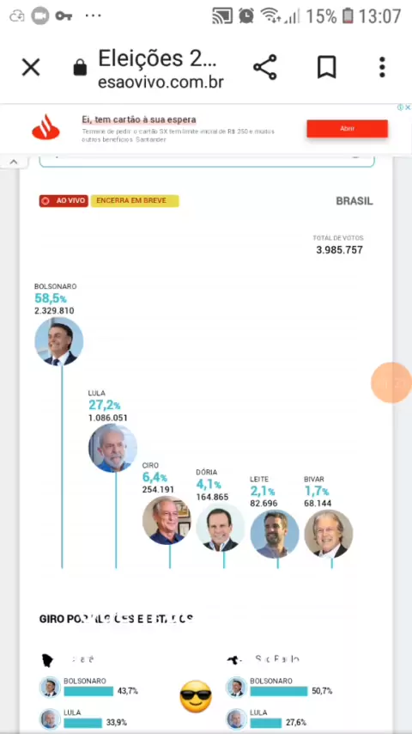The height and width of the screenshot is (734, 412).
Task: Close the browser tab with X icon
Action: [31, 67]
